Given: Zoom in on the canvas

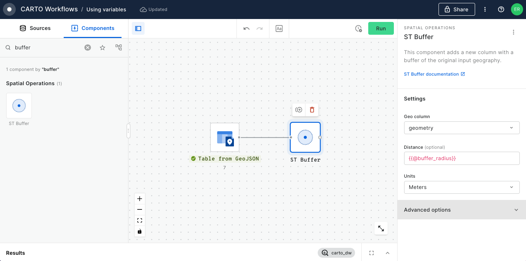Looking at the screenshot, I should tap(139, 199).
